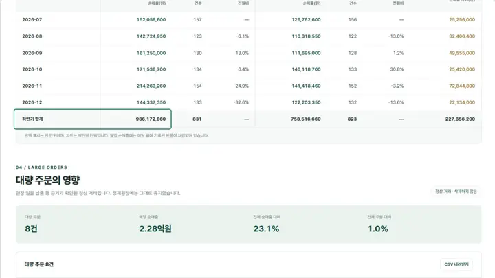Click the 23.1% share of total sales

coord(266,229)
